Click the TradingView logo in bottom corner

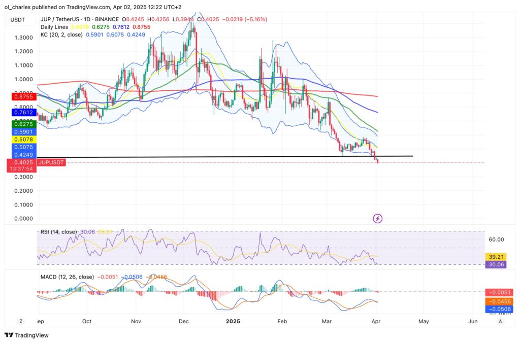click(x=25, y=336)
